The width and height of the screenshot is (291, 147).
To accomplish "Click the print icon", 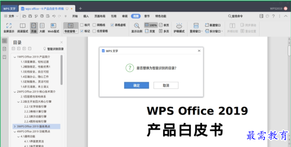I will 42,16.
